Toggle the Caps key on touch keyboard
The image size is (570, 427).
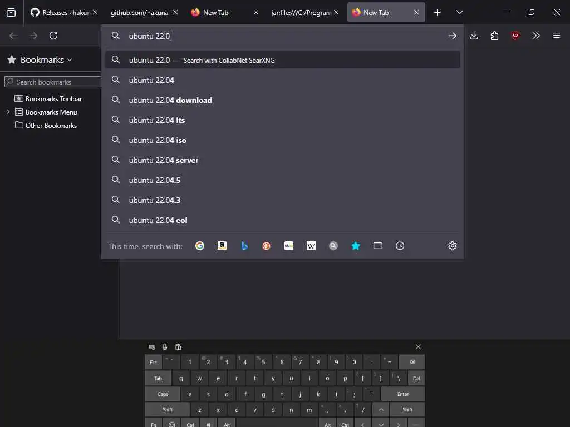[163, 394]
